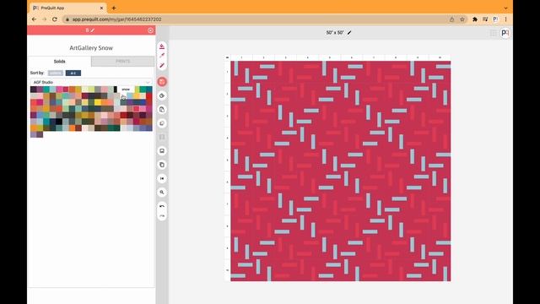The image size is (540, 304).
Task: Open the Chrome three-dot menu
Action: point(506,19)
